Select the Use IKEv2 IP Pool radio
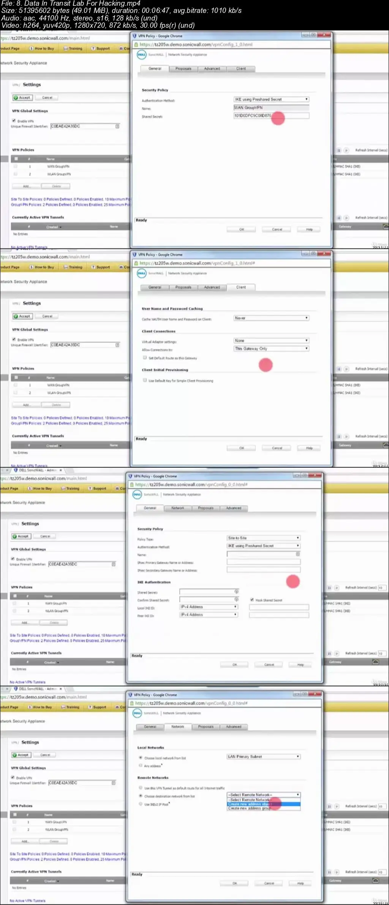389x905 pixels. tap(141, 803)
